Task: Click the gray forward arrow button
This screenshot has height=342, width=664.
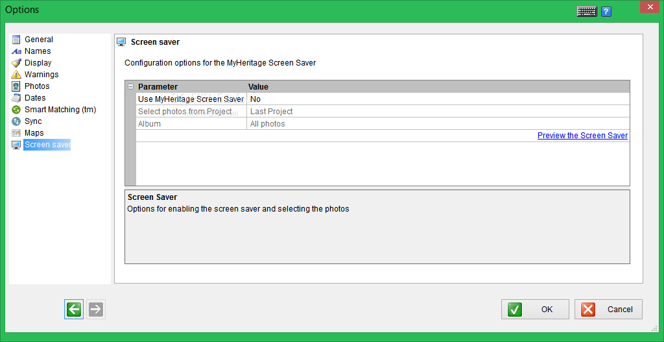Action: click(x=96, y=310)
